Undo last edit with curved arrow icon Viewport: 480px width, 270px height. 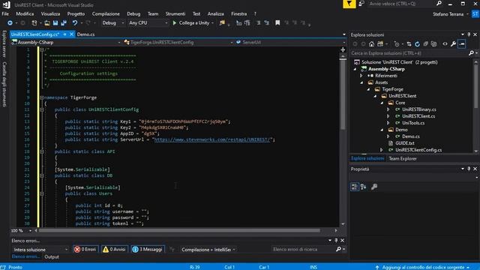75,23
